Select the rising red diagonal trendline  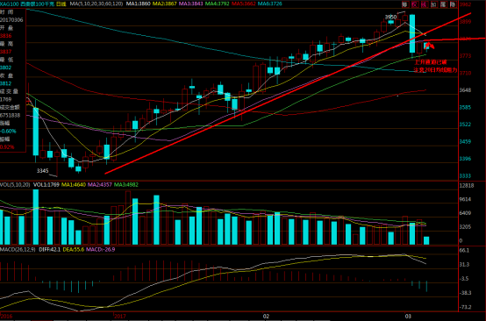click(x=289, y=94)
